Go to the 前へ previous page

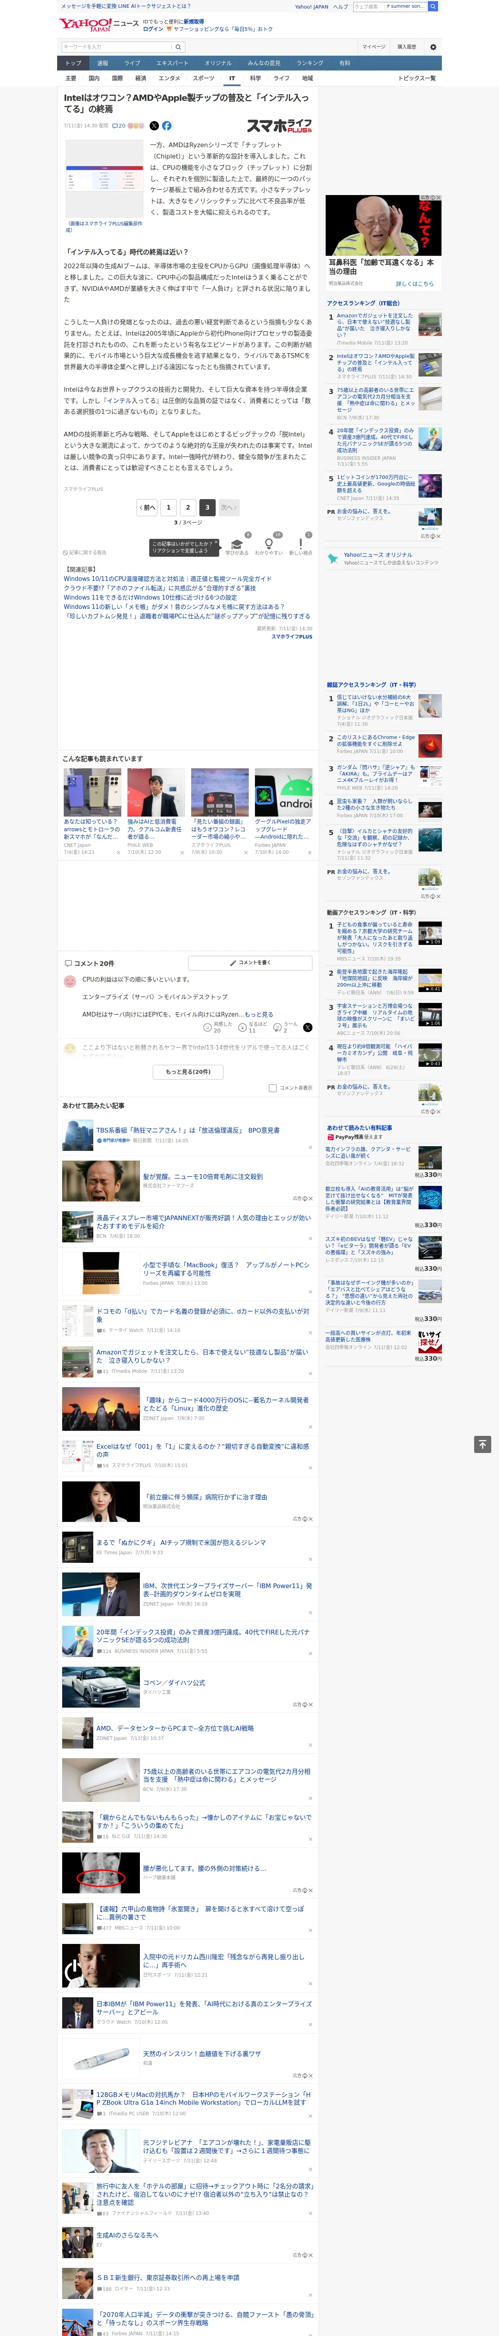coord(147,508)
